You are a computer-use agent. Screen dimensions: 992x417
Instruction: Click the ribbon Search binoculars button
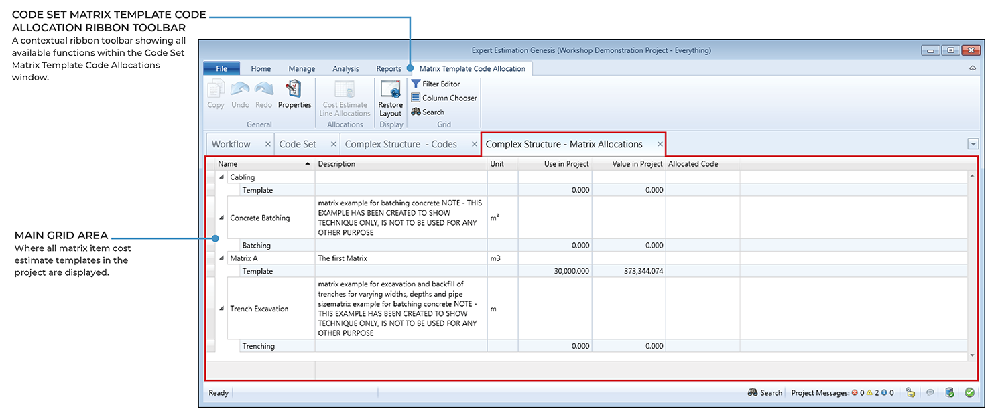tap(427, 112)
